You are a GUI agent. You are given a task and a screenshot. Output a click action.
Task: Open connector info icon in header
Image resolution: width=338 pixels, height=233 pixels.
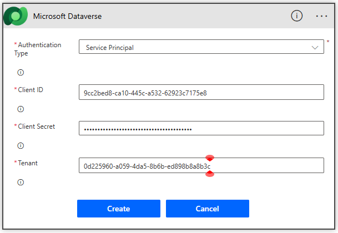coord(297,16)
